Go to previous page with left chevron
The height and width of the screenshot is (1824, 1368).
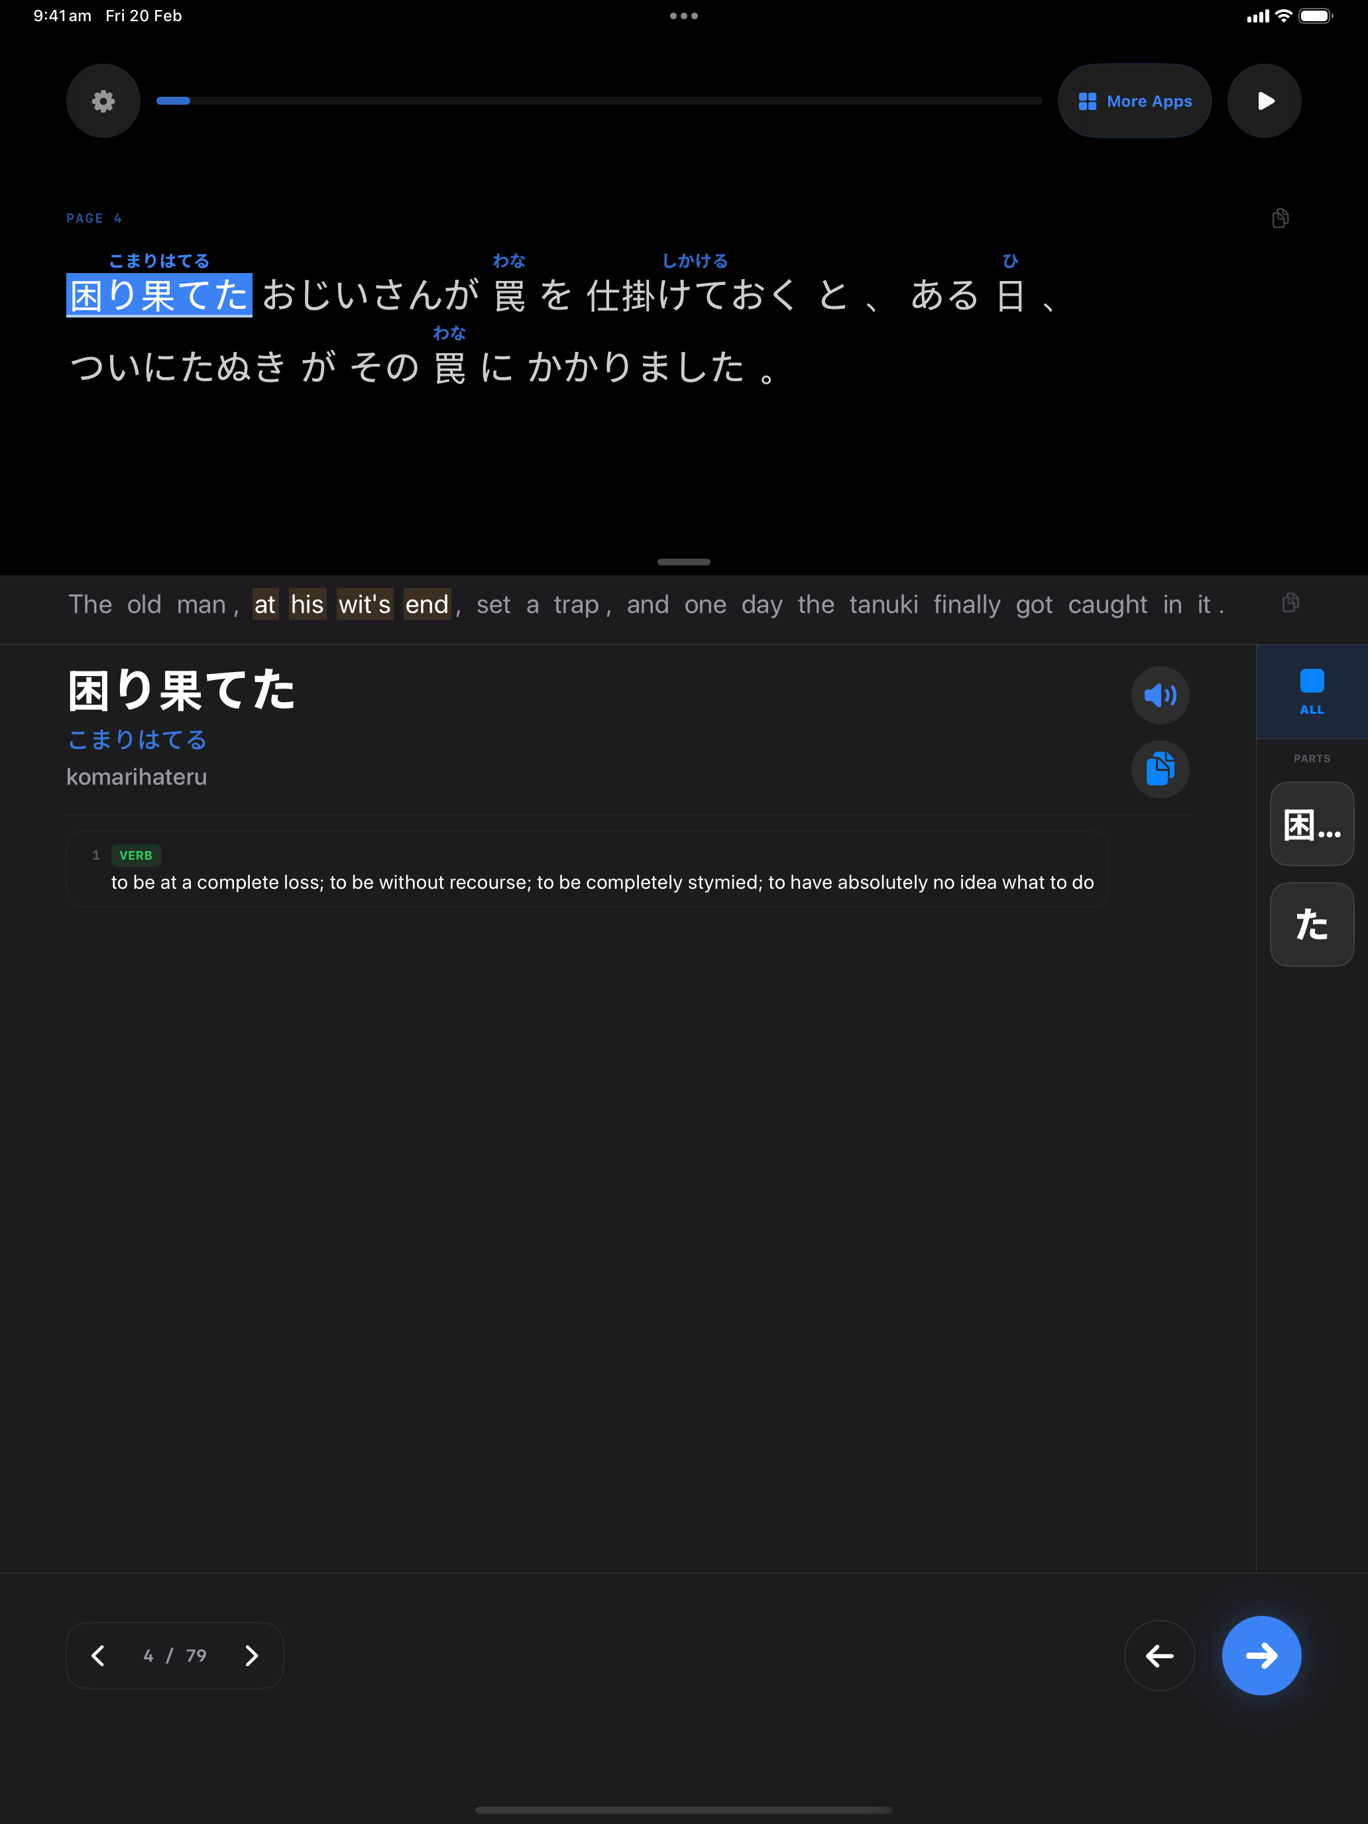pos(98,1656)
